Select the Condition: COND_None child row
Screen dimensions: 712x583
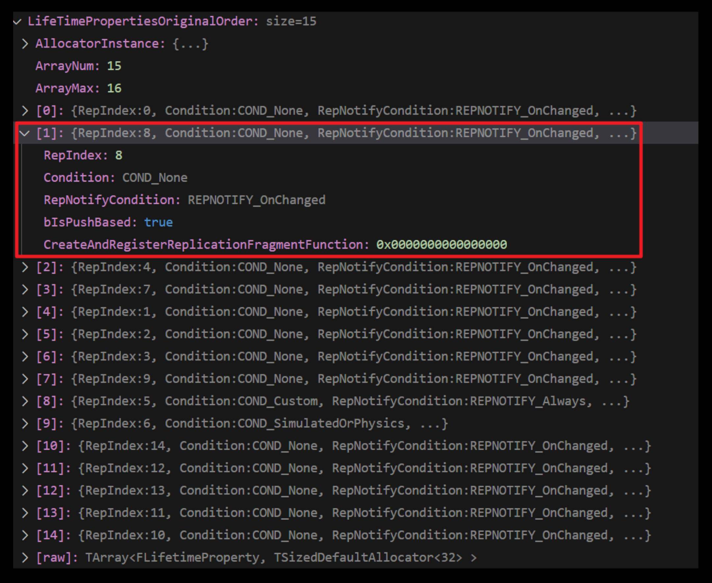(x=115, y=178)
